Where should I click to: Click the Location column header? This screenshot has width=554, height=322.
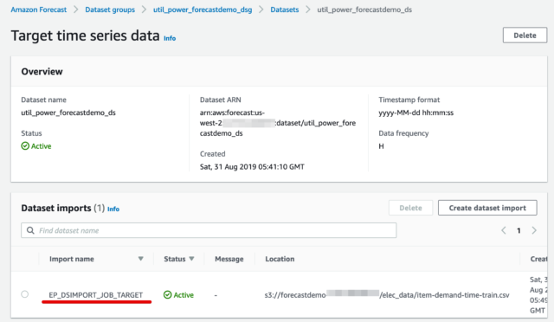point(280,259)
